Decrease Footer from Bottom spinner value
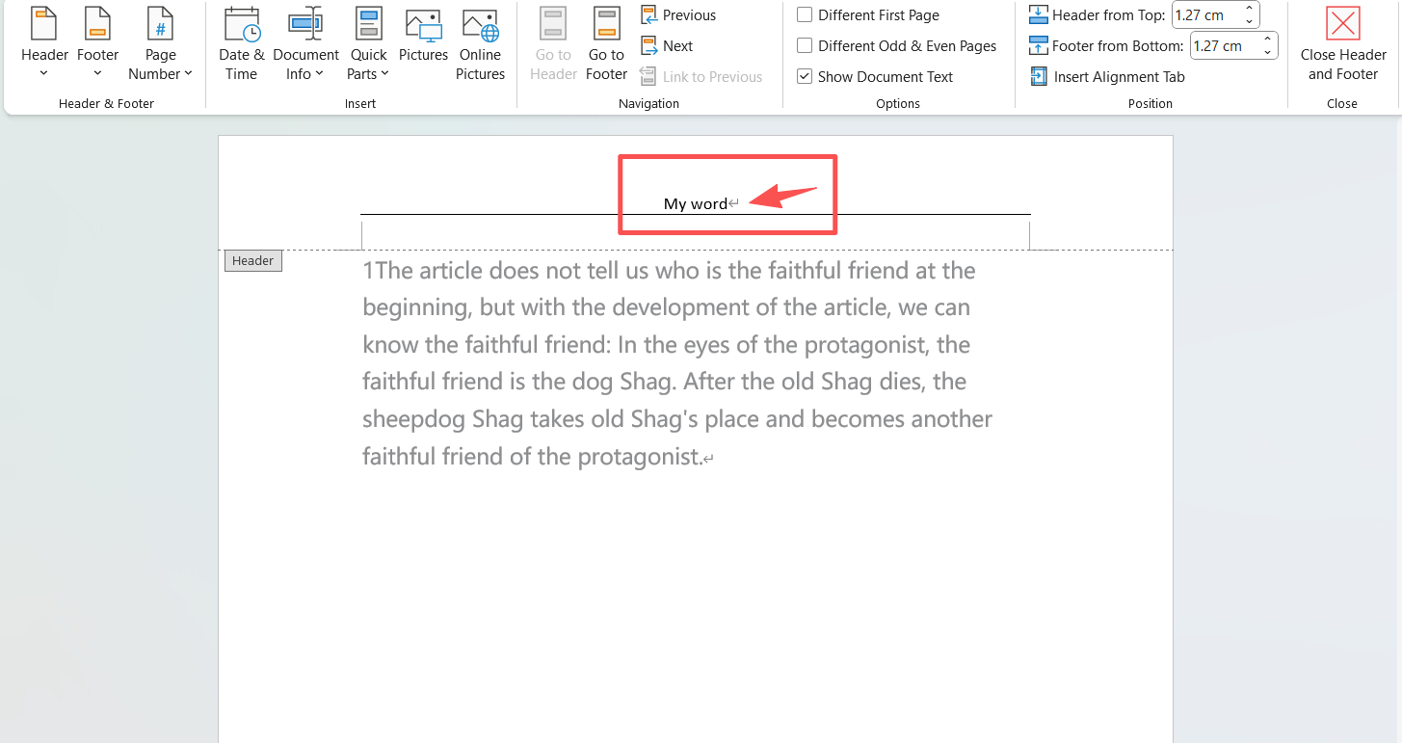Viewport: 1402px width, 743px height. click(x=1268, y=51)
